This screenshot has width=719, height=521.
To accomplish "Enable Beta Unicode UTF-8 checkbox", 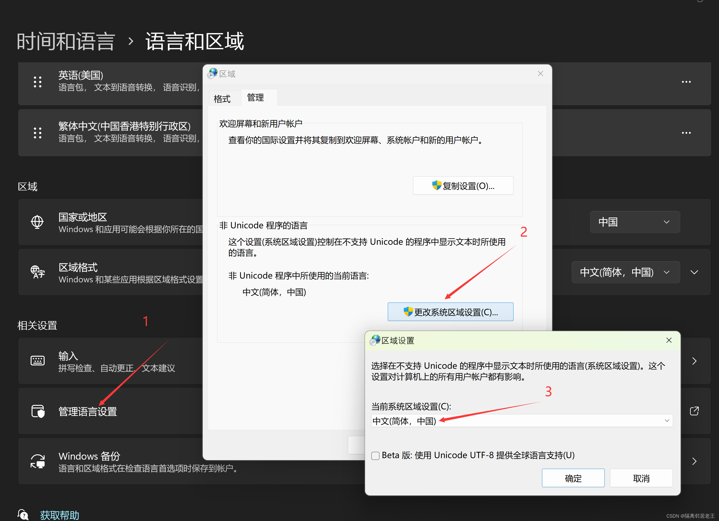I will click(x=375, y=456).
